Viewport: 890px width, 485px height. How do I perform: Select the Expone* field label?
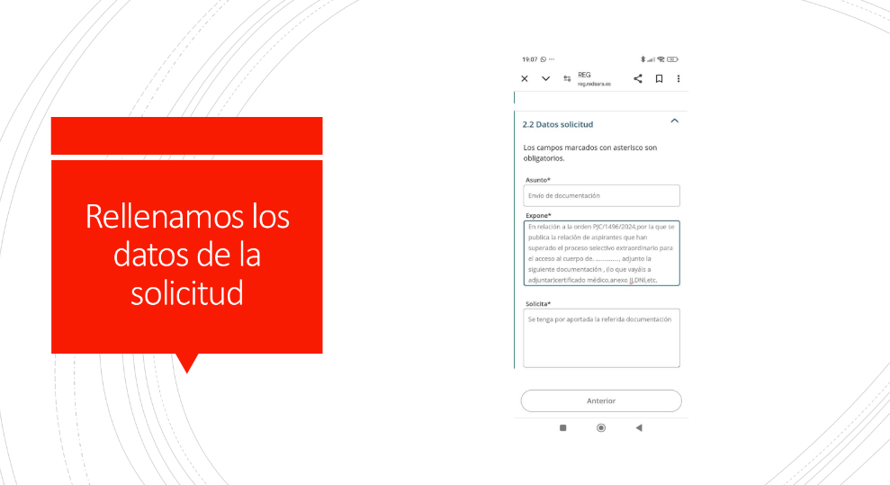[x=538, y=216]
